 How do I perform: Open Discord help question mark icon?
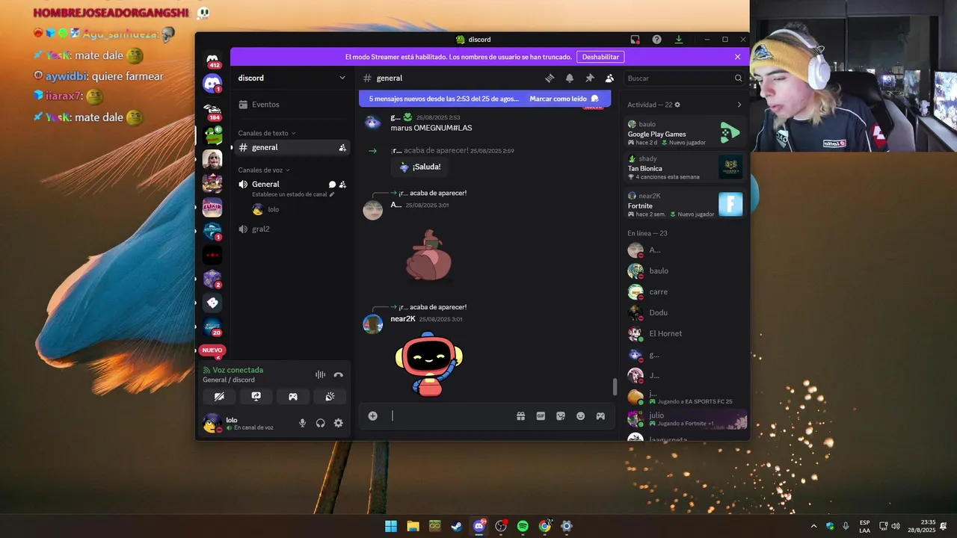pos(656,40)
